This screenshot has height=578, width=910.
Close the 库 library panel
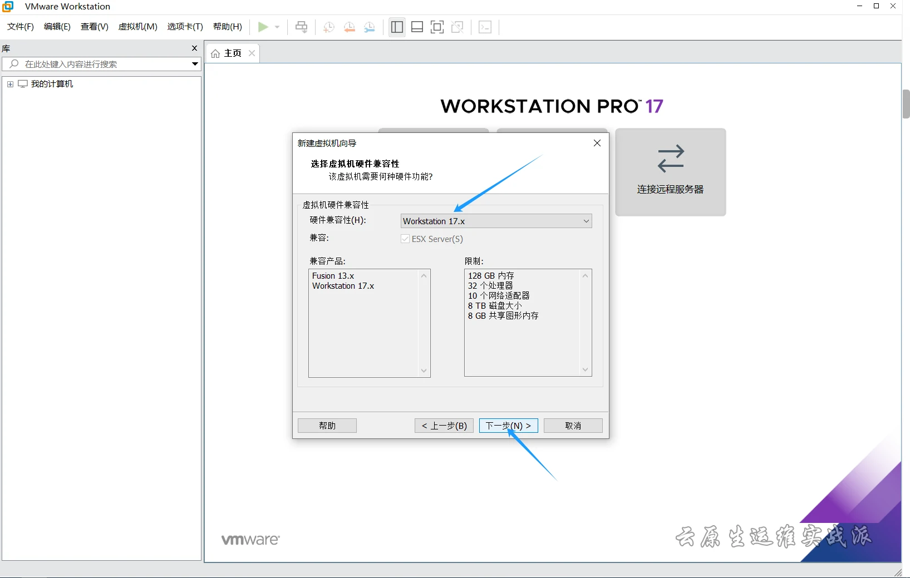(x=194, y=48)
